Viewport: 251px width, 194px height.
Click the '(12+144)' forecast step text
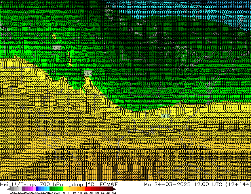click(238, 184)
